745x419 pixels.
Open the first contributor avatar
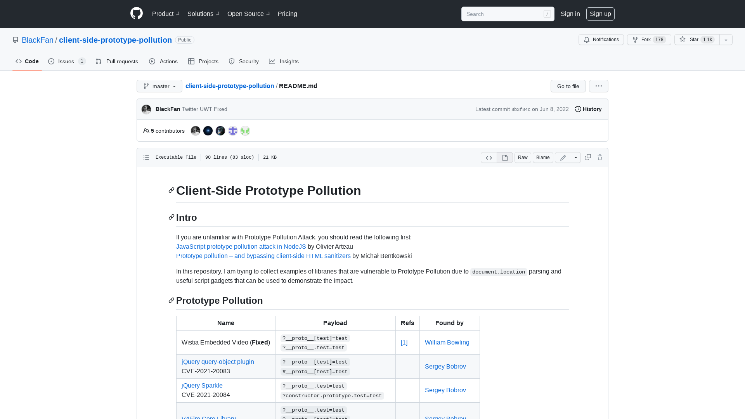click(x=196, y=131)
